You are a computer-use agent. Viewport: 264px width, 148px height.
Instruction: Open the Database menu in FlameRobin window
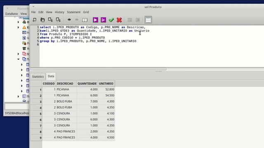pos(12,14)
